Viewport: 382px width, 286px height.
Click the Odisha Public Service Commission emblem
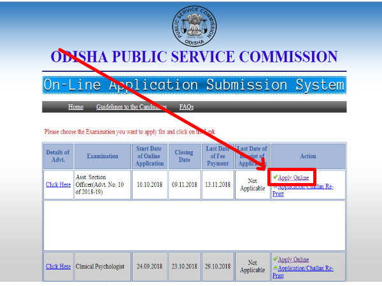(194, 26)
